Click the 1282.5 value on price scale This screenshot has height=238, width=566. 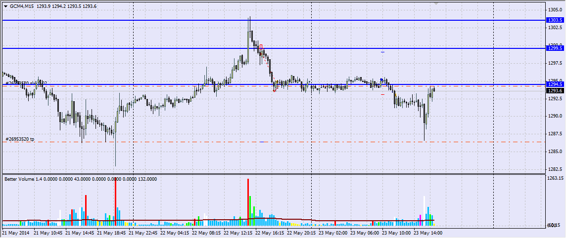[x=555, y=169]
